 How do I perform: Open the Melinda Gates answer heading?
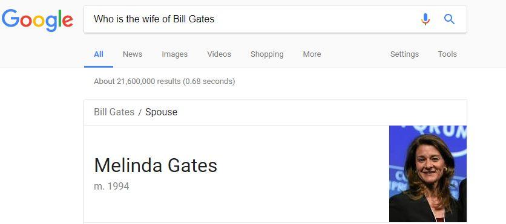(156, 165)
